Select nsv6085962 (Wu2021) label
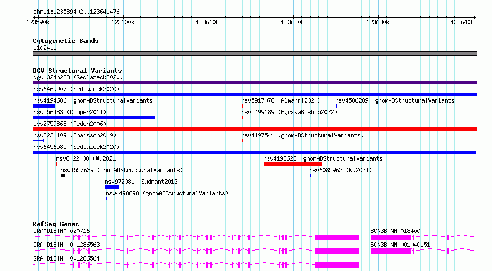Viewport: 492px width, 271px height. tap(341, 170)
